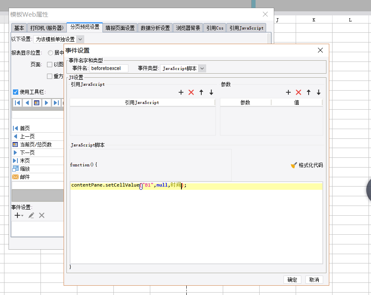Select the 当前页/总页数 list item

tap(38, 144)
